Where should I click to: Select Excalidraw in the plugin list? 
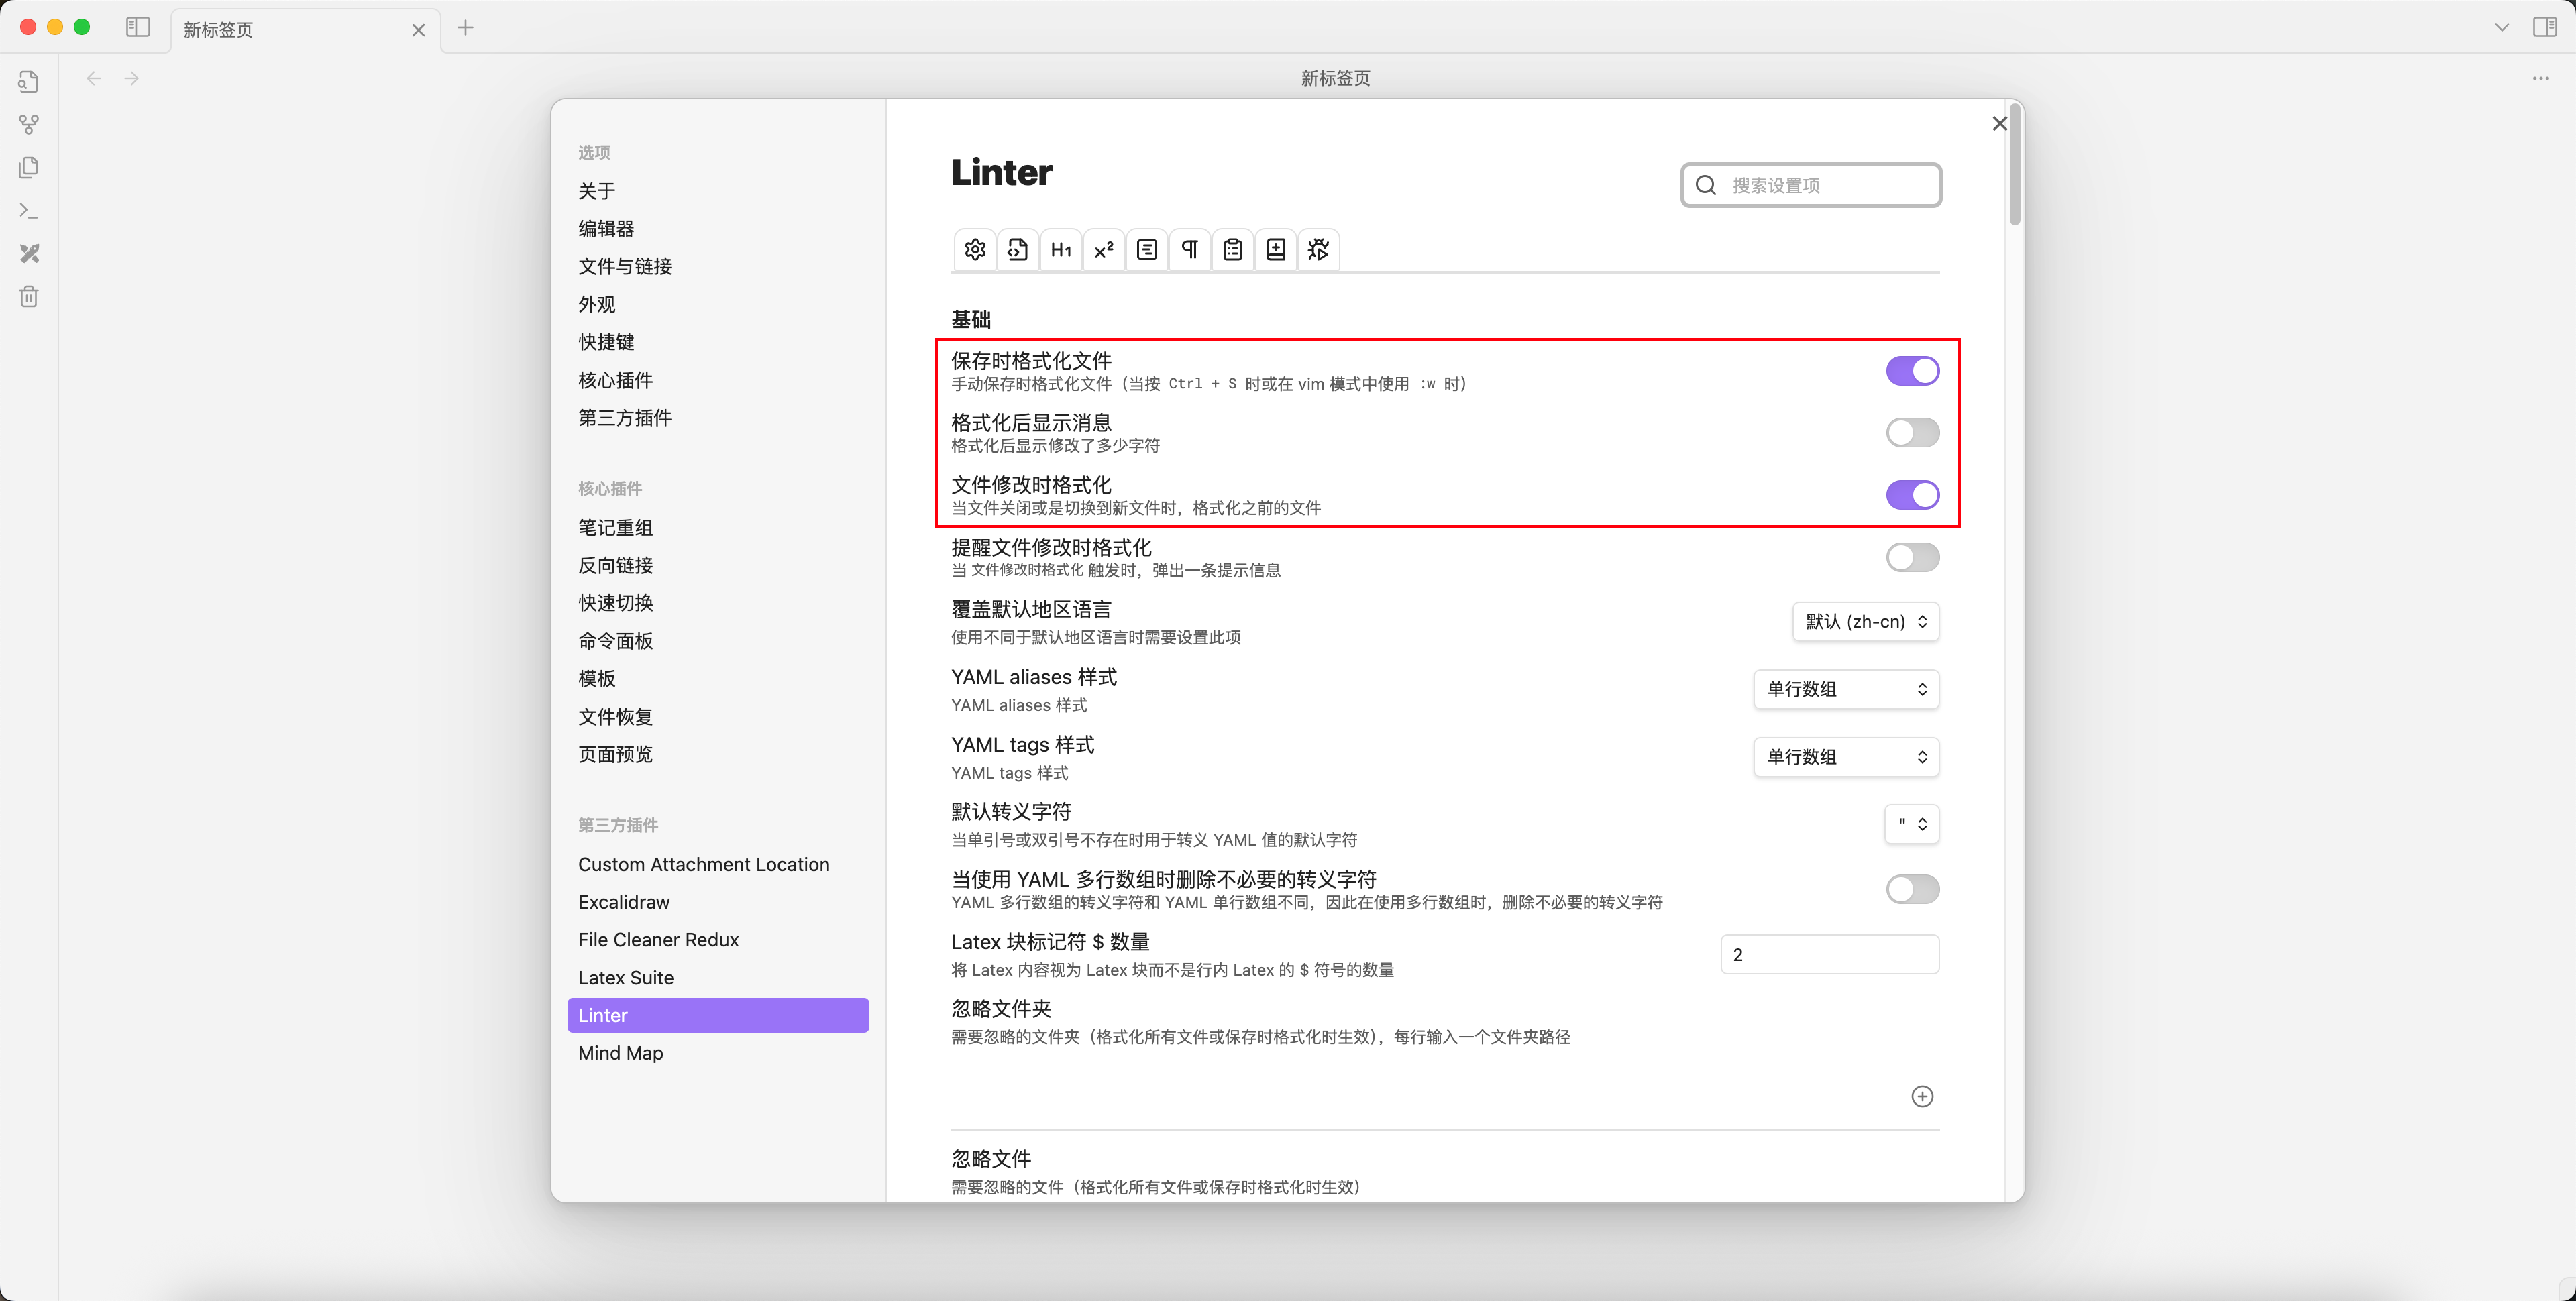pos(624,902)
